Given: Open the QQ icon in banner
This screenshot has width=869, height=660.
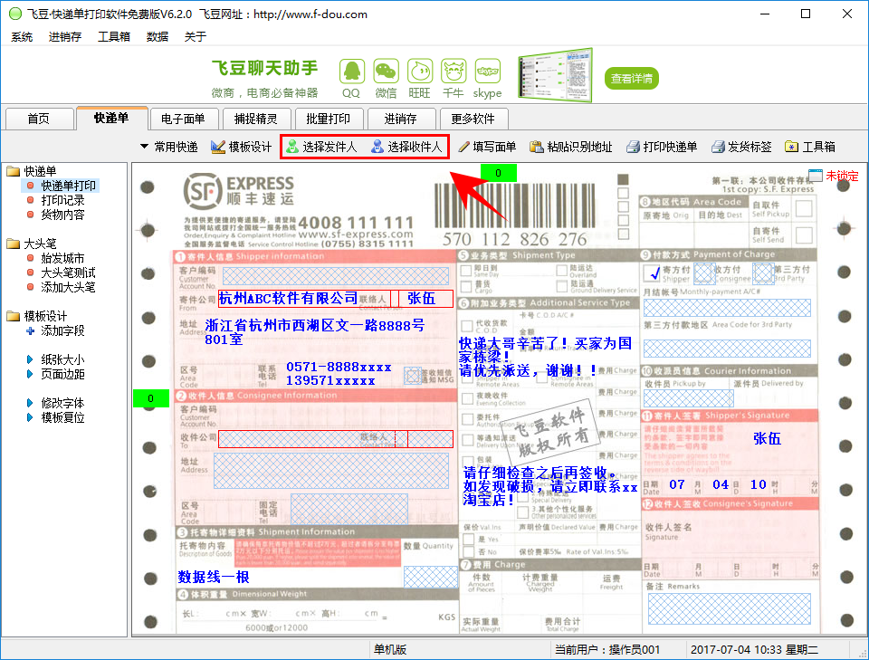Looking at the screenshot, I should coord(351,72).
